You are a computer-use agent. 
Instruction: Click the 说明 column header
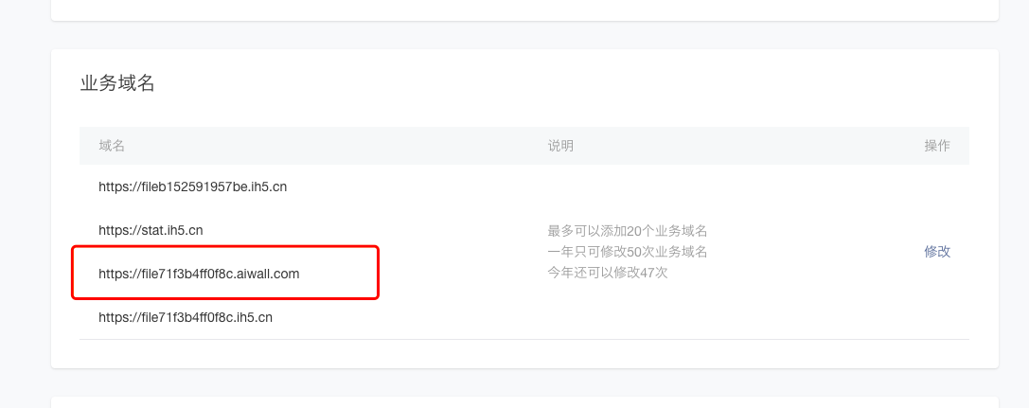coord(560,146)
